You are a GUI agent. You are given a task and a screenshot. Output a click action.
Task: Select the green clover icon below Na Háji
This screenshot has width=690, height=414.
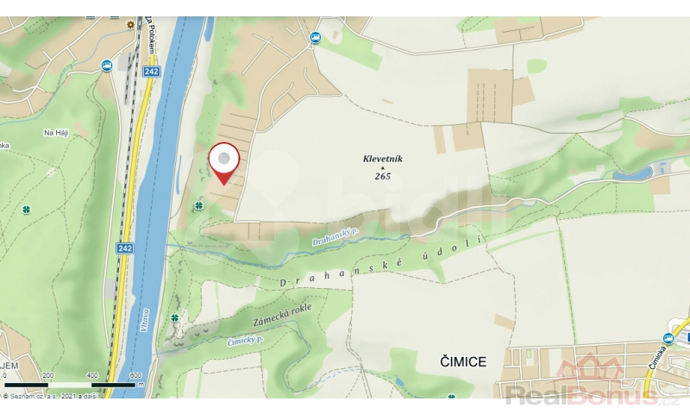(x=27, y=210)
